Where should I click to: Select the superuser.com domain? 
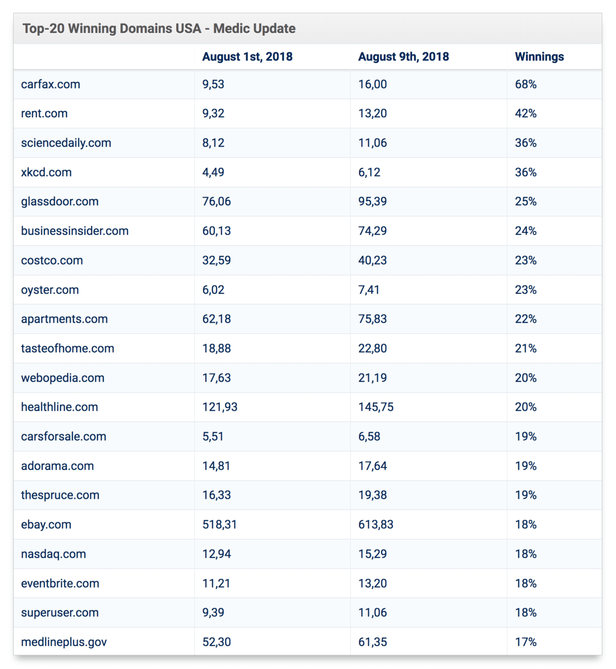60,612
